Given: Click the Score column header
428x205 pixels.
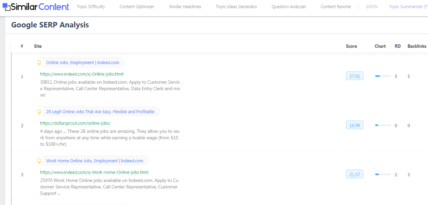Looking at the screenshot, I should [x=352, y=46].
